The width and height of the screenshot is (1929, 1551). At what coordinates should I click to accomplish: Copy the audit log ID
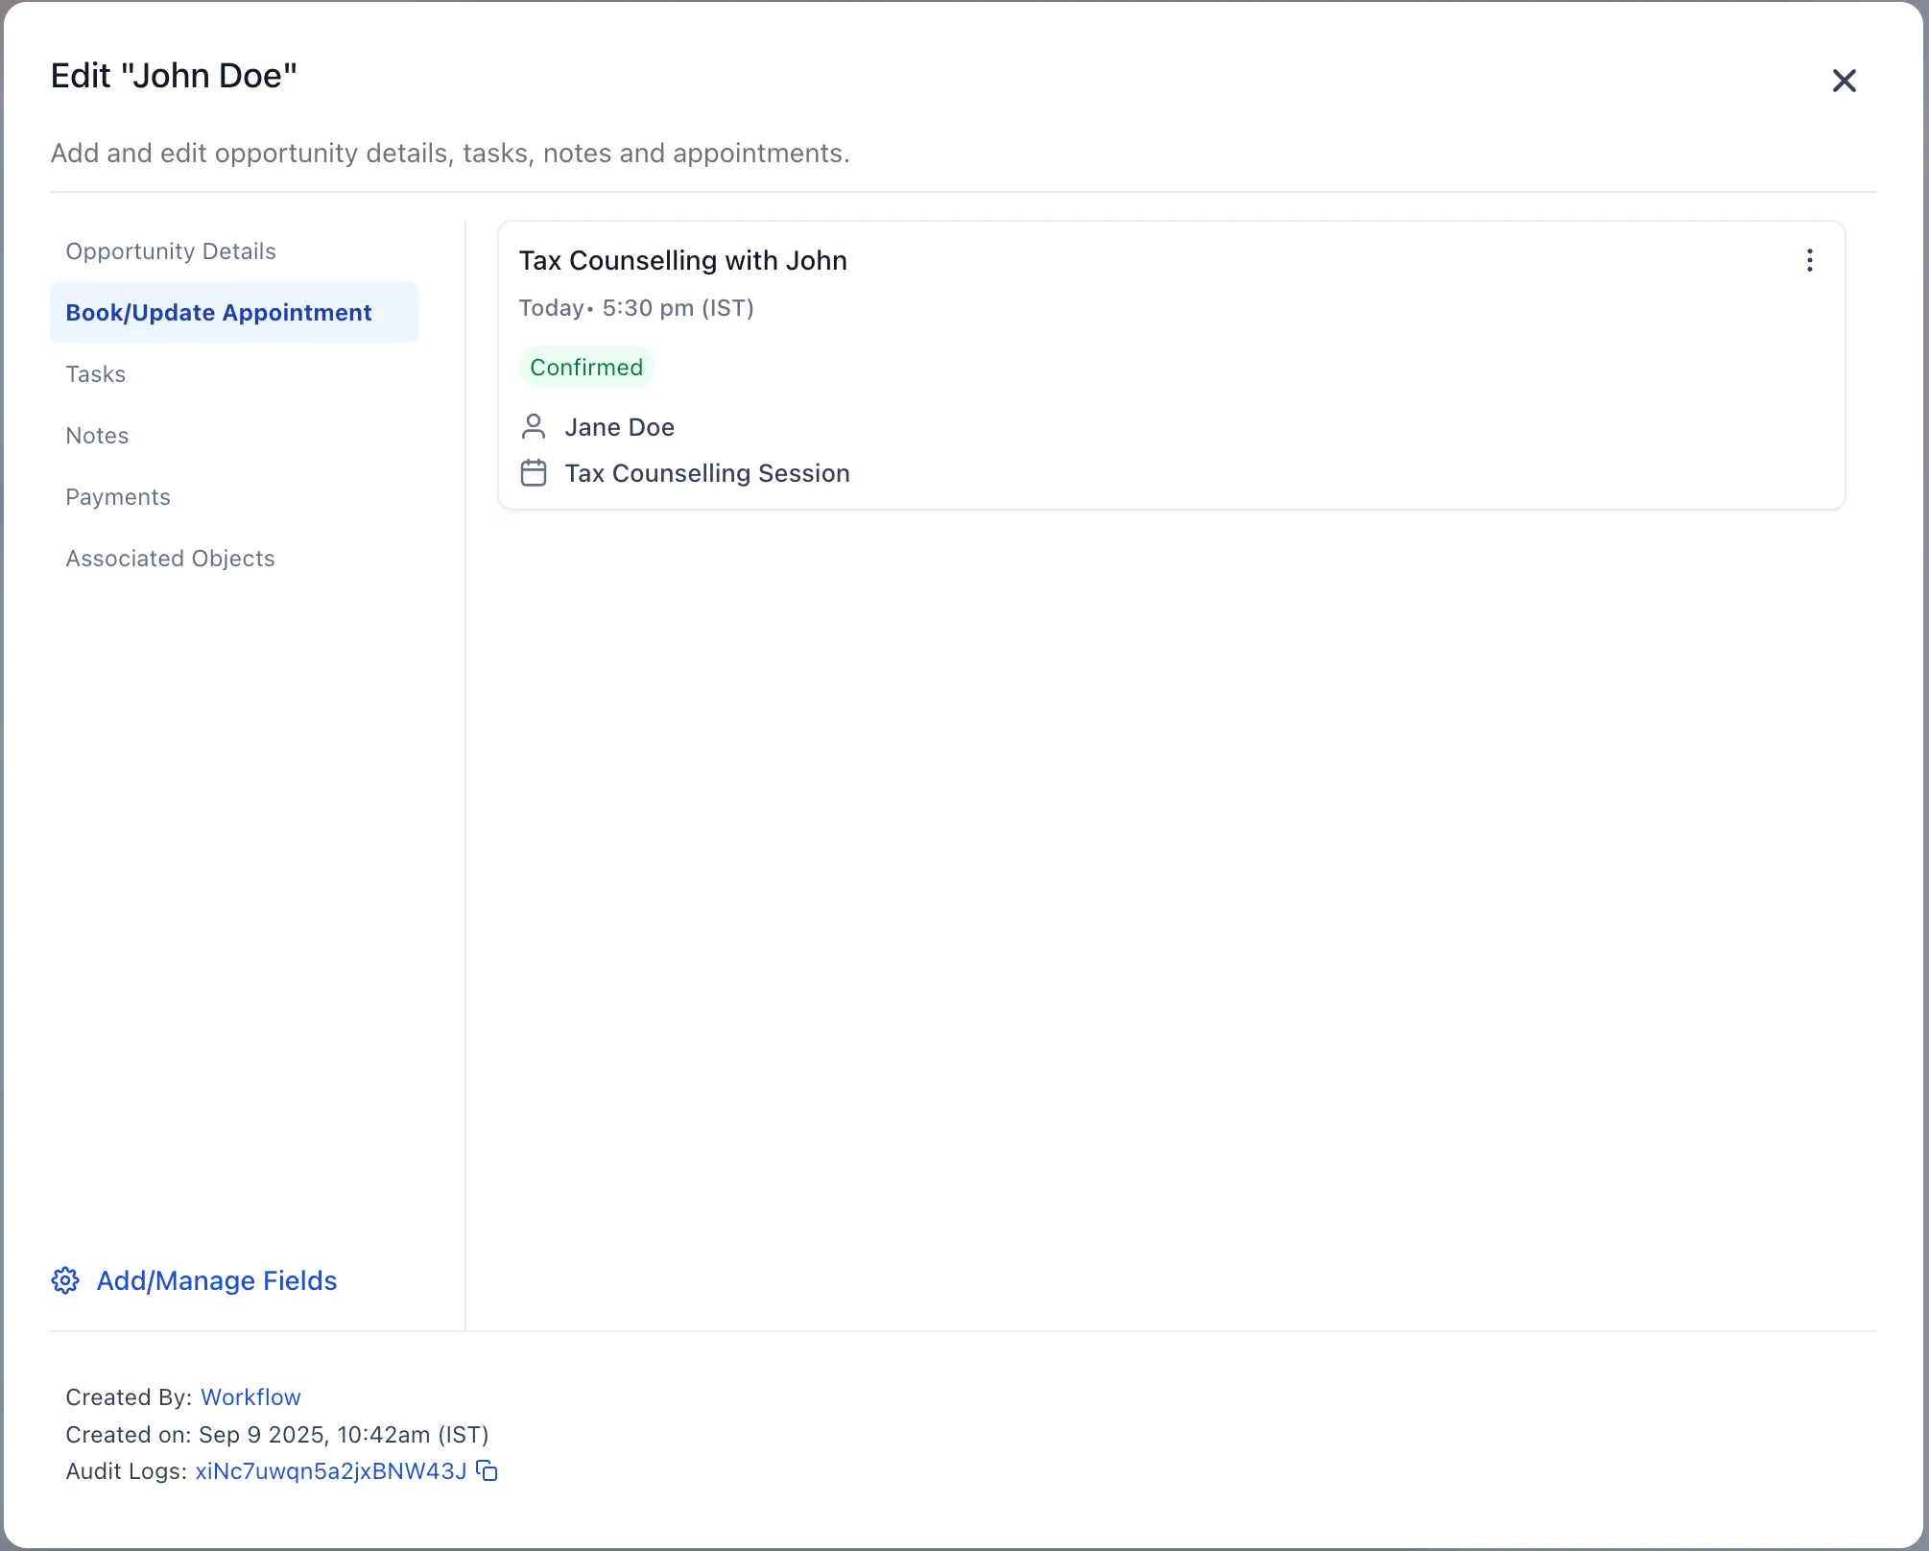(x=485, y=1471)
